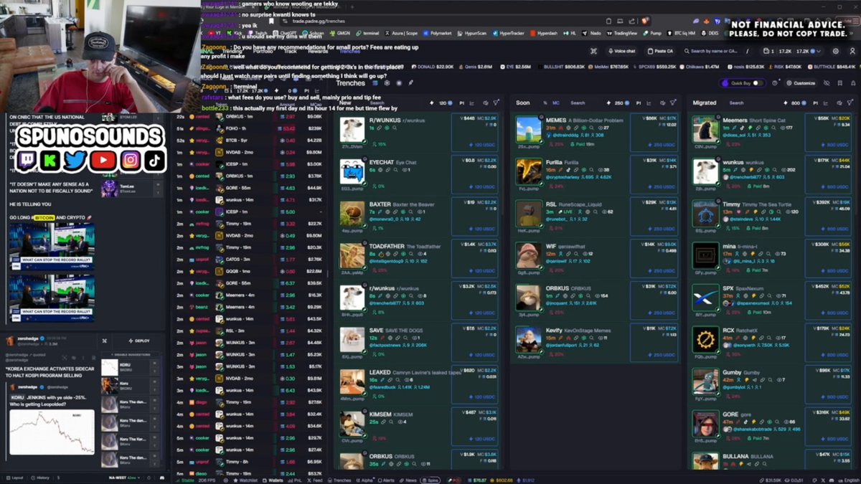
Task: Open Alerts in the bottom bar
Action: (x=387, y=480)
